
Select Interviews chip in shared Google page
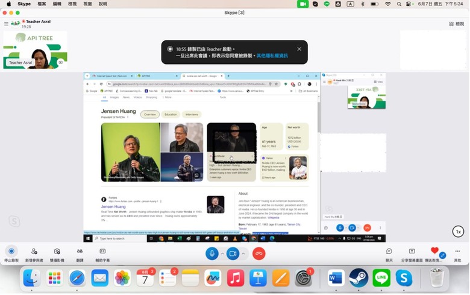(x=192, y=115)
